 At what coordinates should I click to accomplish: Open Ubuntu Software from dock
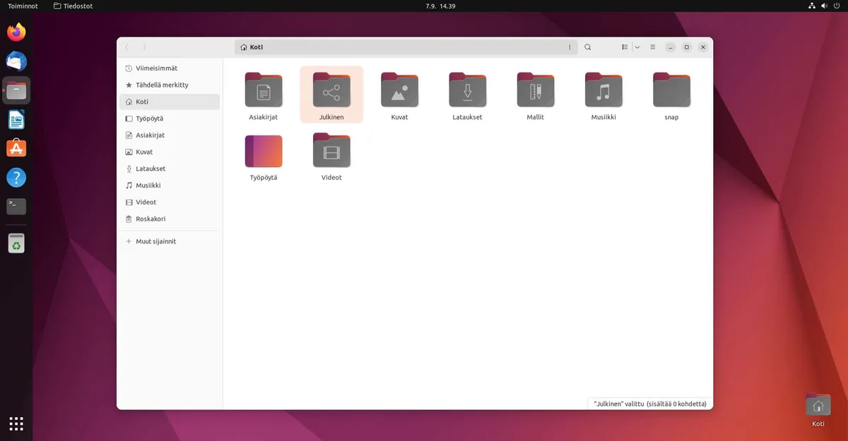coord(16,148)
